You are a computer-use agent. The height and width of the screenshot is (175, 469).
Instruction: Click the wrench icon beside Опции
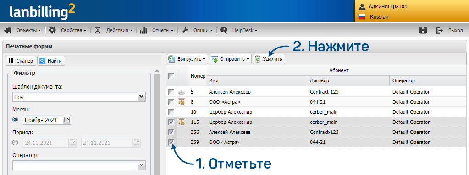click(185, 30)
